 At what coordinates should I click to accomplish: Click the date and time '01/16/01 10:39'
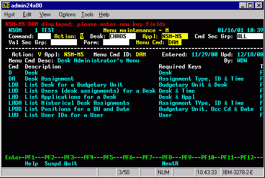(x=240, y=30)
